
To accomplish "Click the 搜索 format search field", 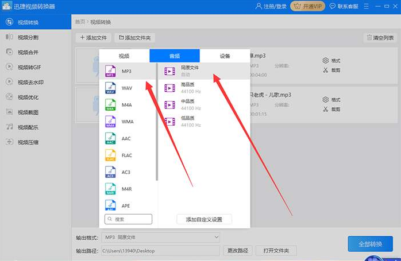I will click(x=129, y=219).
